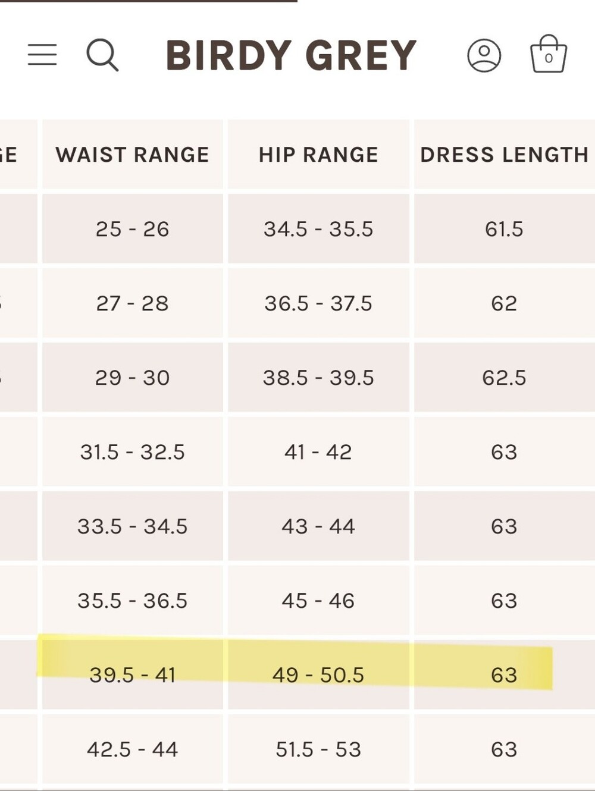
Task: Open the search magnifier icon
Action: pos(102,55)
